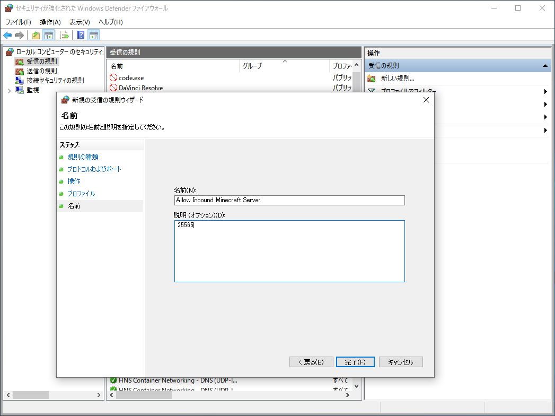The height and width of the screenshot is (416, 555).
Task: Click the 名前(N) rule name field
Action: 289,200
